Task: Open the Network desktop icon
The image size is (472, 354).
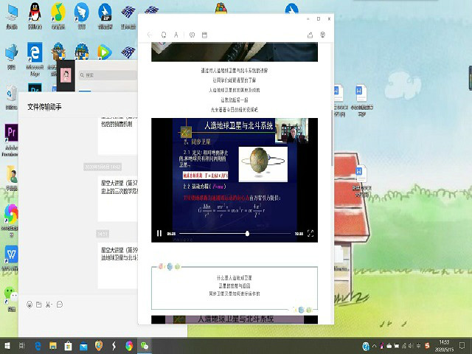Action: click(x=12, y=57)
